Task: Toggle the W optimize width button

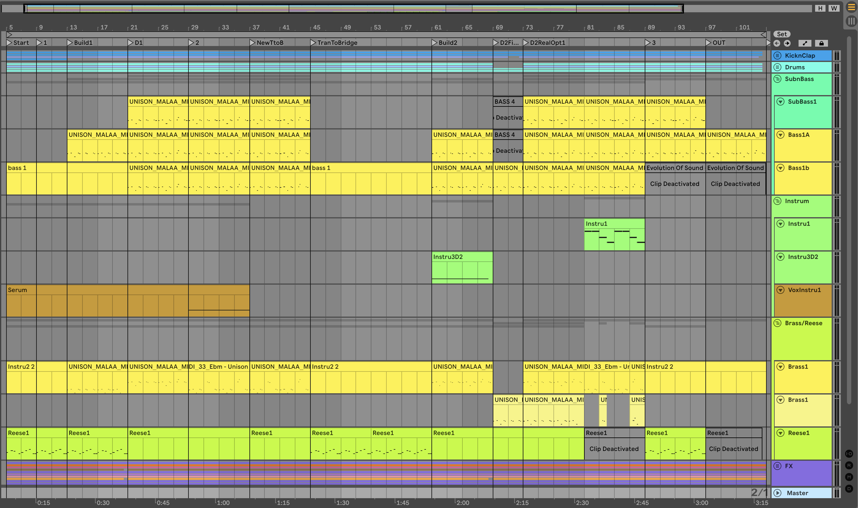Action: pos(834,8)
